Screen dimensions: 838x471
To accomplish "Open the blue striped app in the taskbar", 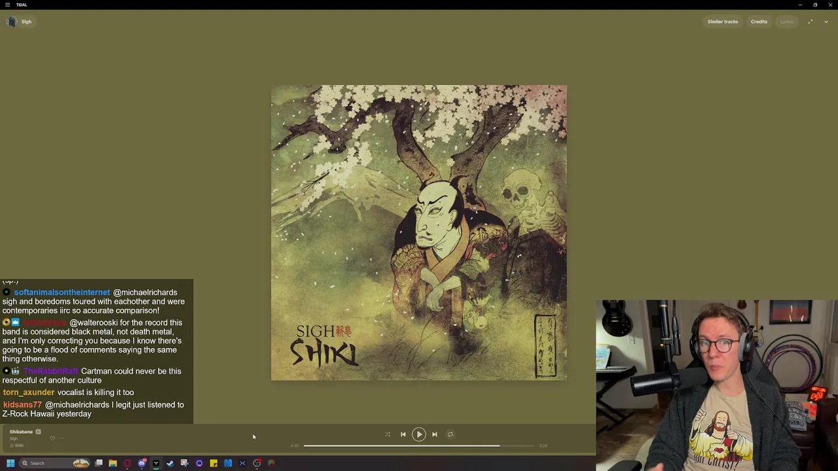I will coord(228,463).
